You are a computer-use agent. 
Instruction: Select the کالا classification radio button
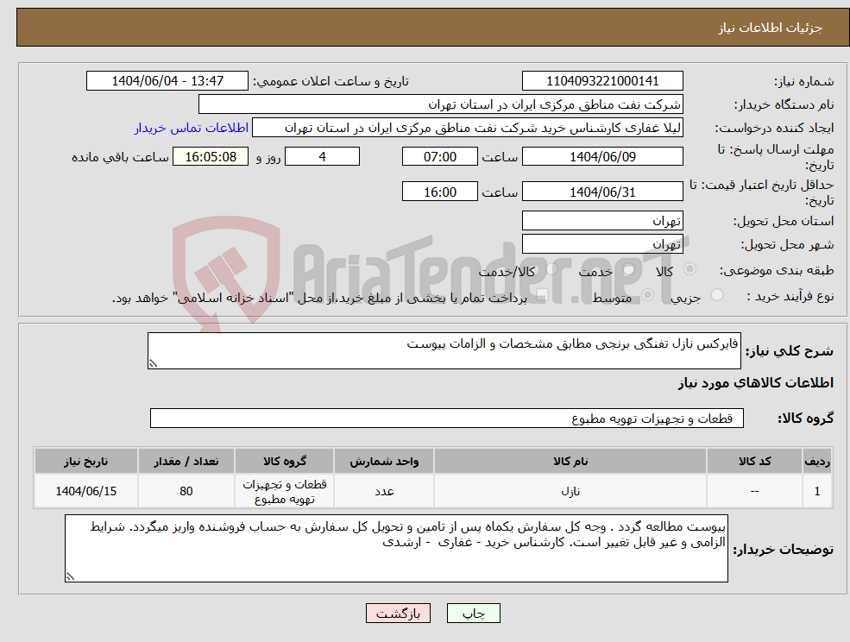pos(689,269)
